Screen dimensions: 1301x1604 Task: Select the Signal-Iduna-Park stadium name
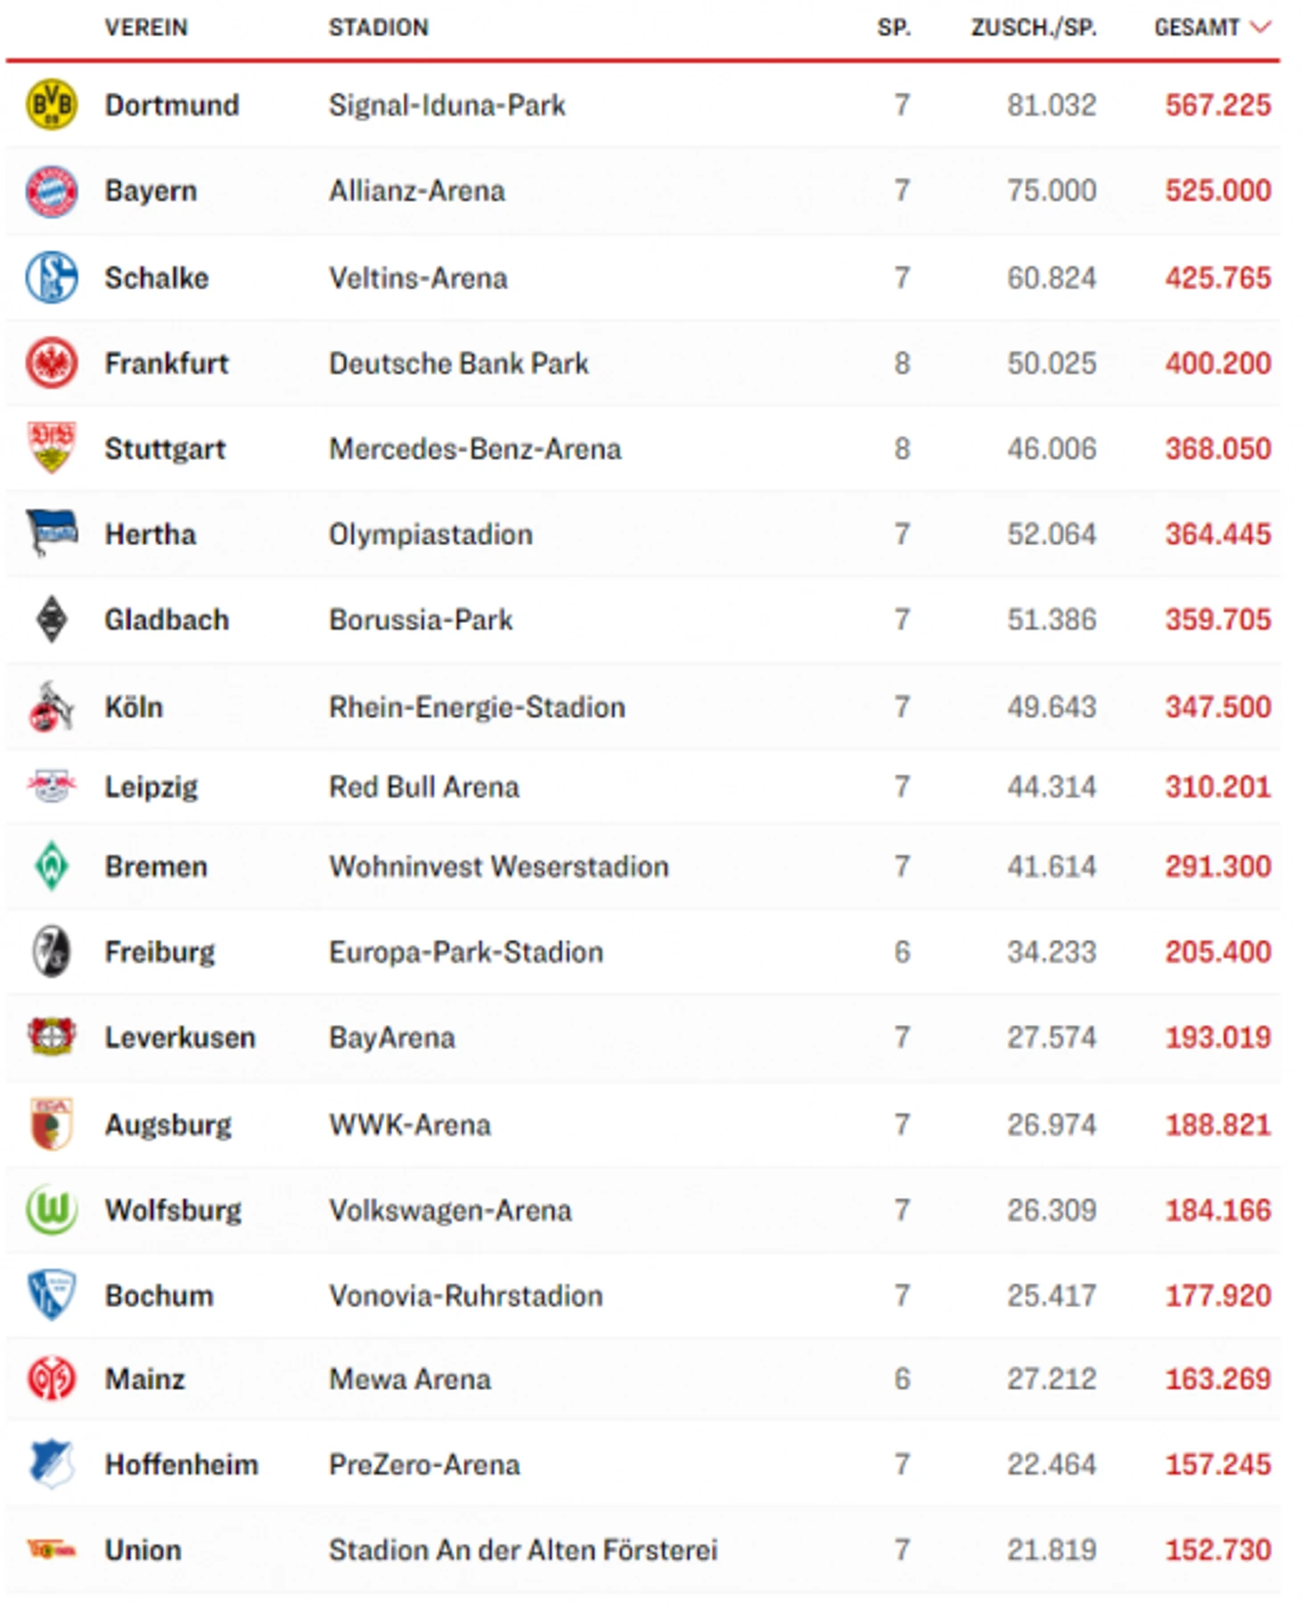click(447, 105)
